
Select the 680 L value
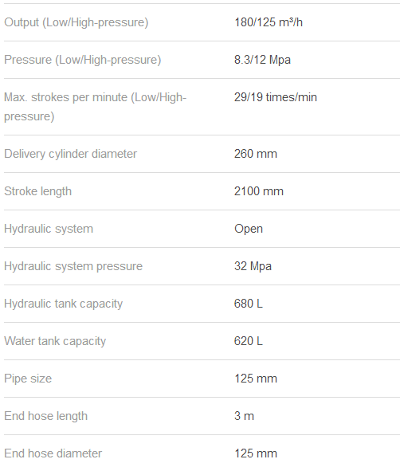(x=249, y=304)
